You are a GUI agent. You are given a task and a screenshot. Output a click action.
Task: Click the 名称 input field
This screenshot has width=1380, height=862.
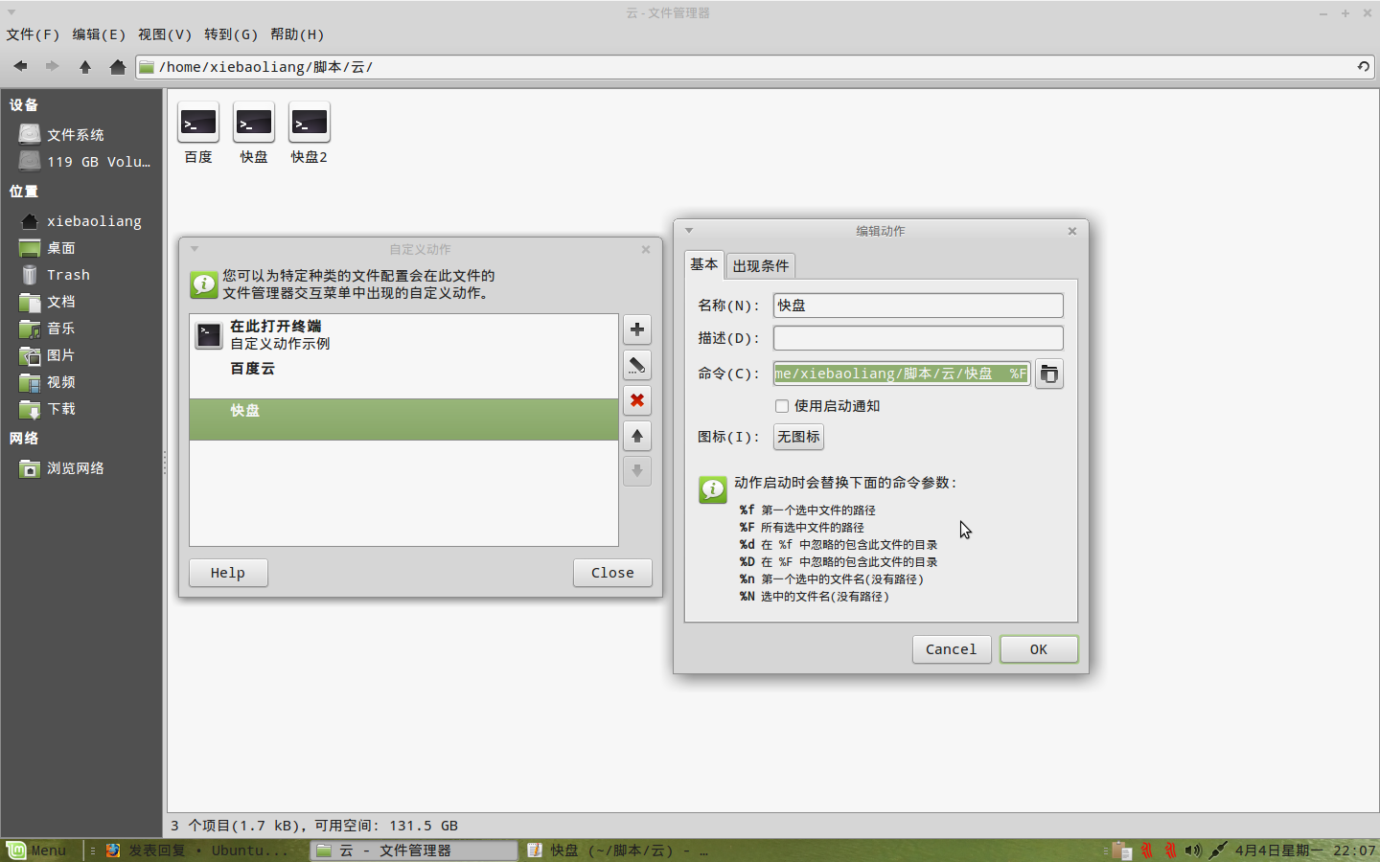[918, 306]
